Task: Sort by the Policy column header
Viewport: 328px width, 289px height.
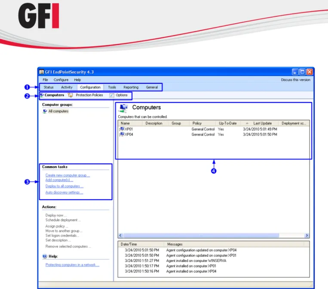Action: tap(202, 123)
